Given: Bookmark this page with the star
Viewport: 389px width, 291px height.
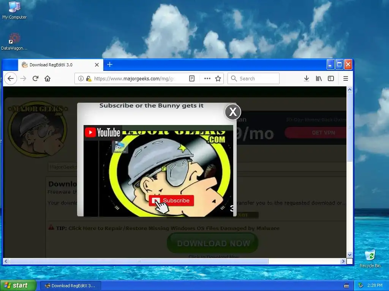Looking at the screenshot, I should (x=218, y=79).
